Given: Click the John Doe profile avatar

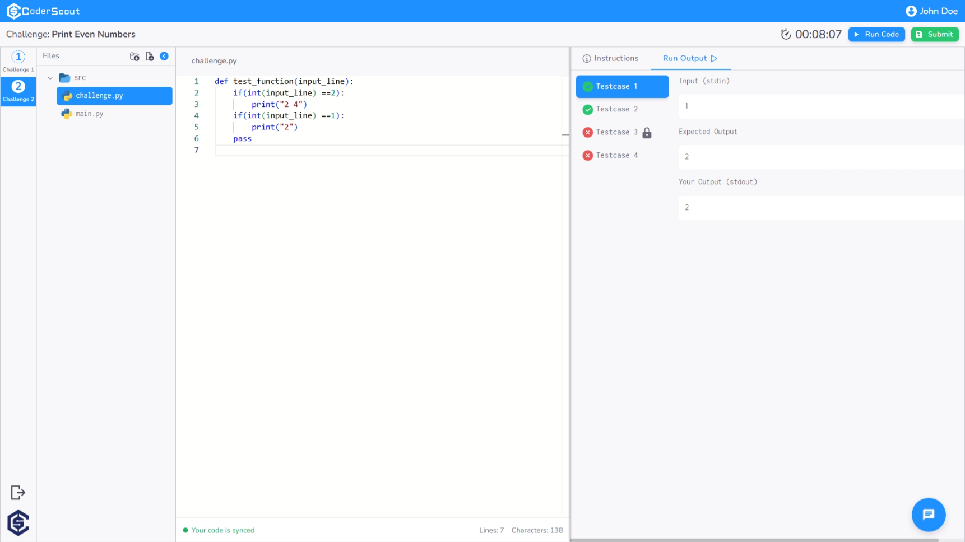Looking at the screenshot, I should [911, 11].
